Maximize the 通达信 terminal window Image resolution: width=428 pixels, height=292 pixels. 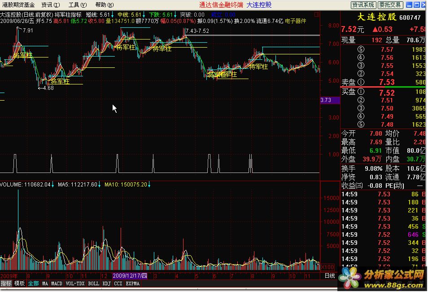tap(417, 4)
